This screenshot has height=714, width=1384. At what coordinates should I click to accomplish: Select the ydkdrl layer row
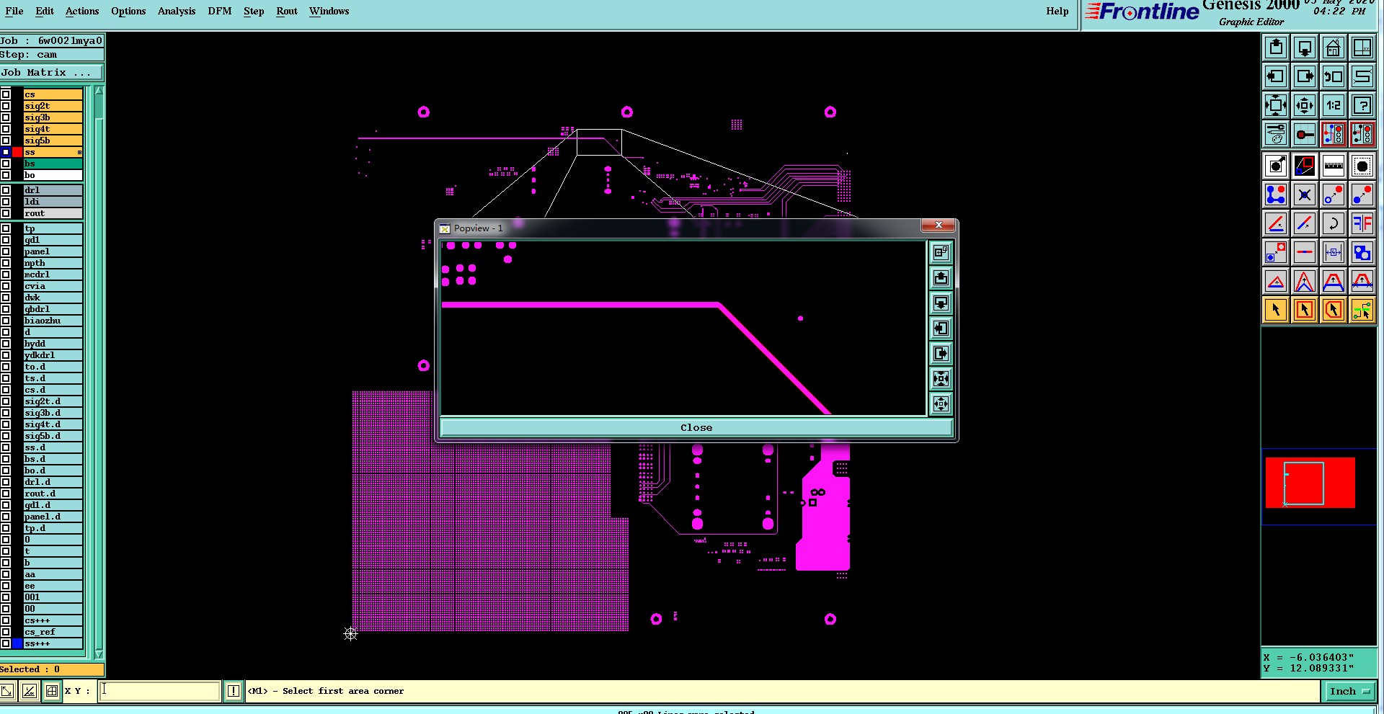click(x=53, y=355)
